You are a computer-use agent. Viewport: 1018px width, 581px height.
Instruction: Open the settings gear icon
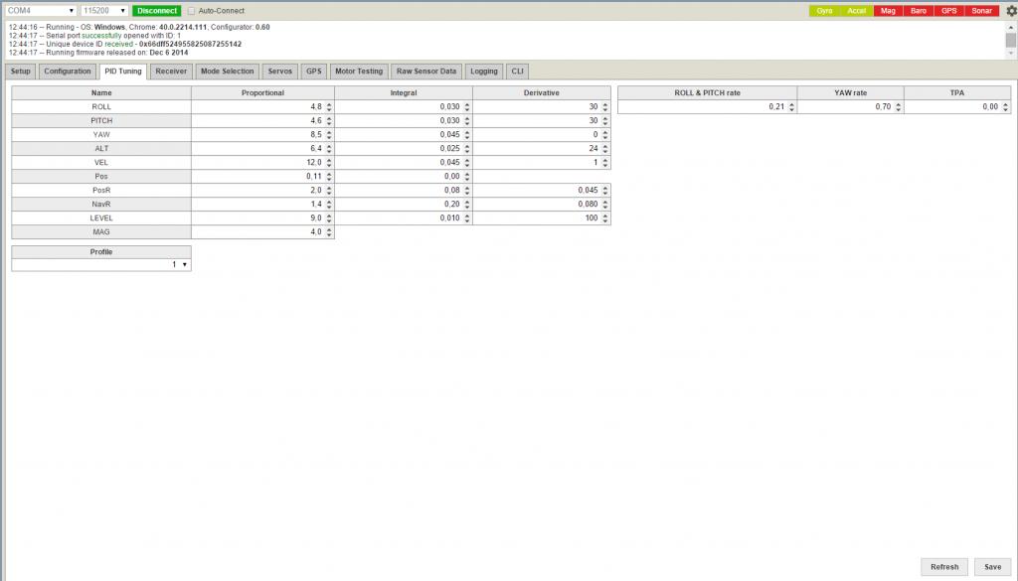click(1011, 11)
